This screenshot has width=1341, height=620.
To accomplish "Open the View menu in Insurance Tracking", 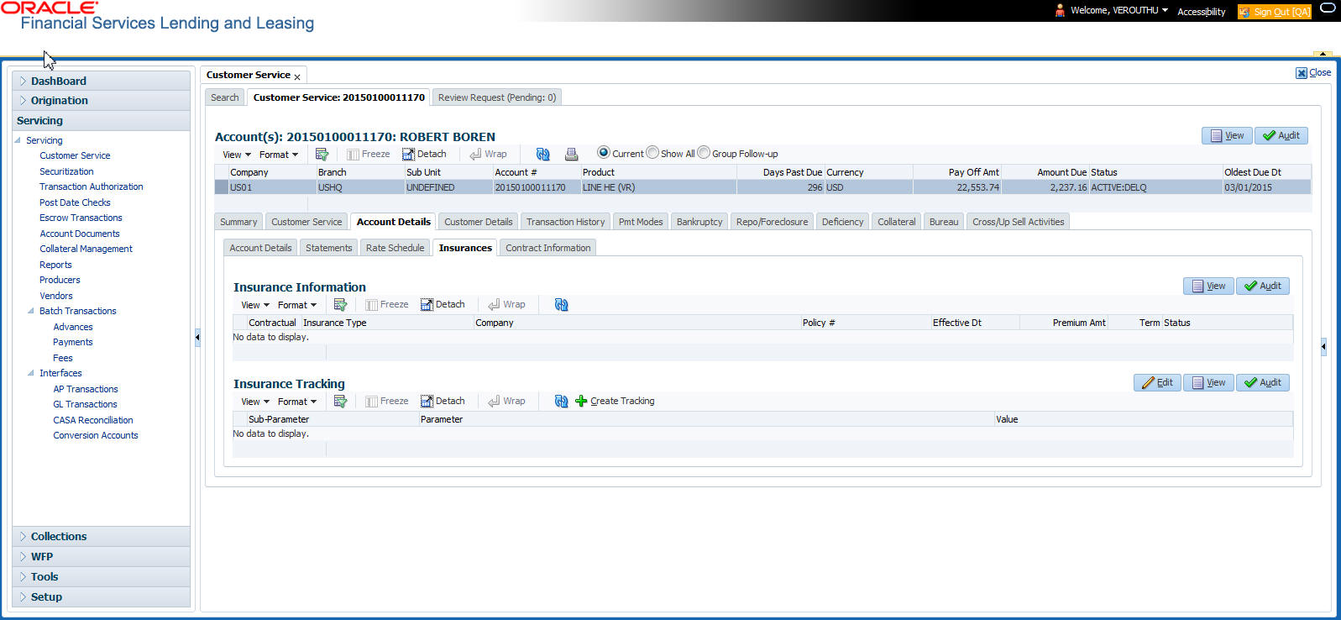I will coord(255,402).
